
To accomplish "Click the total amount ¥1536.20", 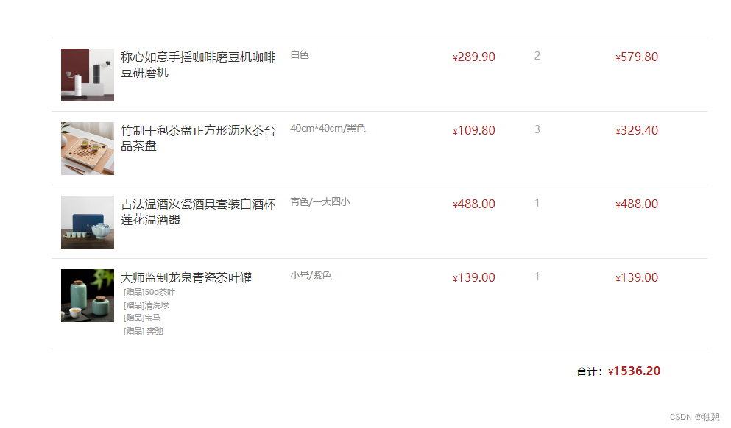I will (x=634, y=371).
